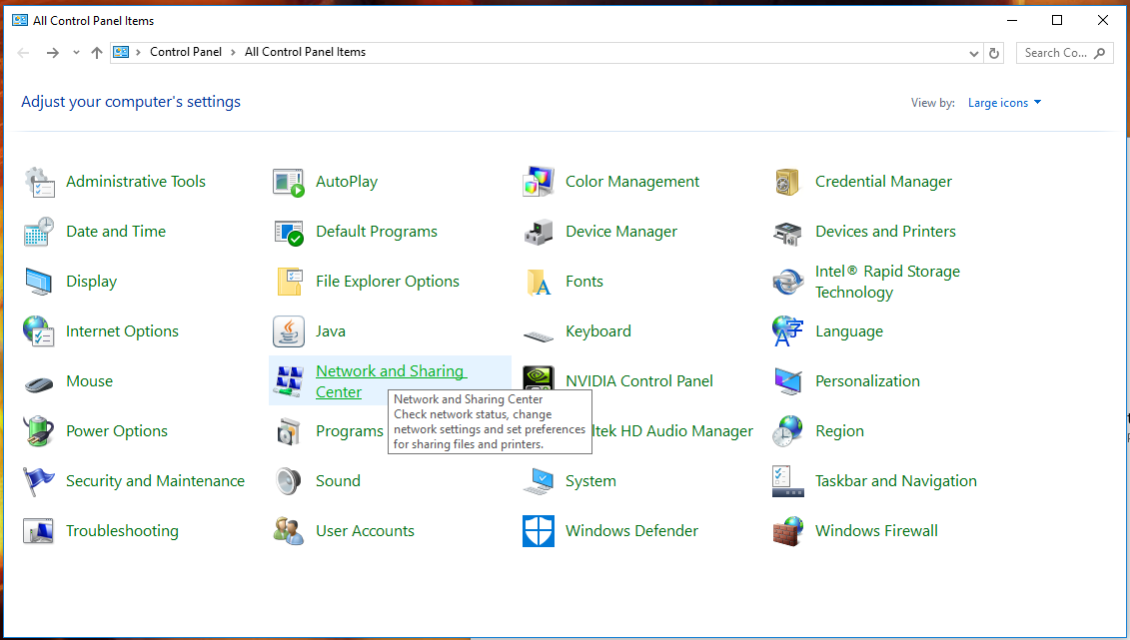Open the User Accounts link
Screen dimensions: 1130x640
[365, 530]
